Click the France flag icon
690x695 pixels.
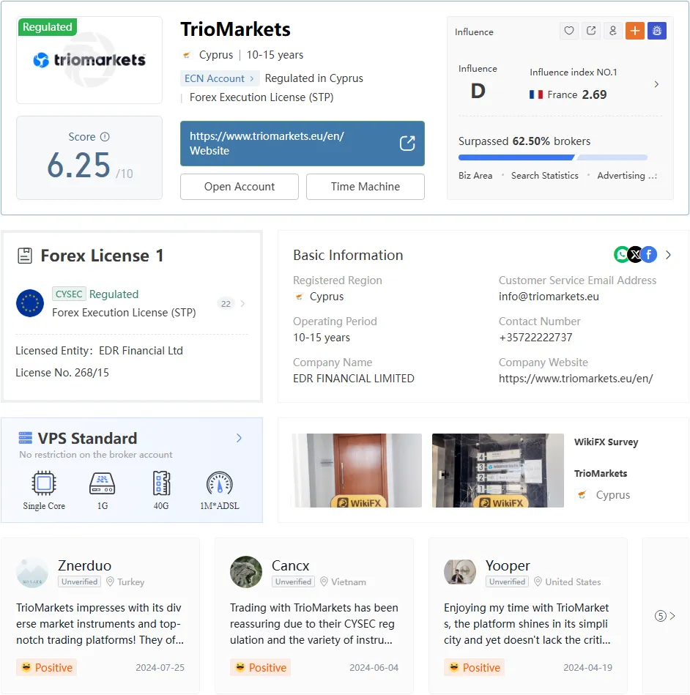[x=536, y=94]
